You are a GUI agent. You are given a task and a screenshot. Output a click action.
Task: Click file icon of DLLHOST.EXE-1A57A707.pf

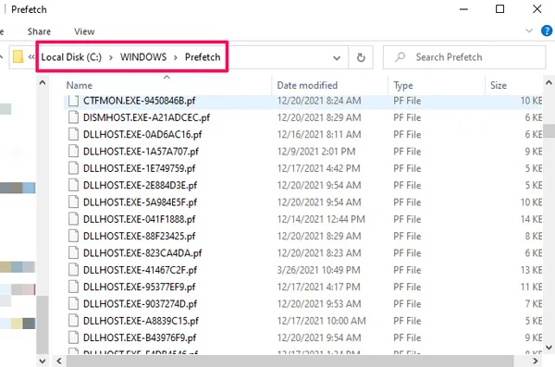[x=73, y=151]
